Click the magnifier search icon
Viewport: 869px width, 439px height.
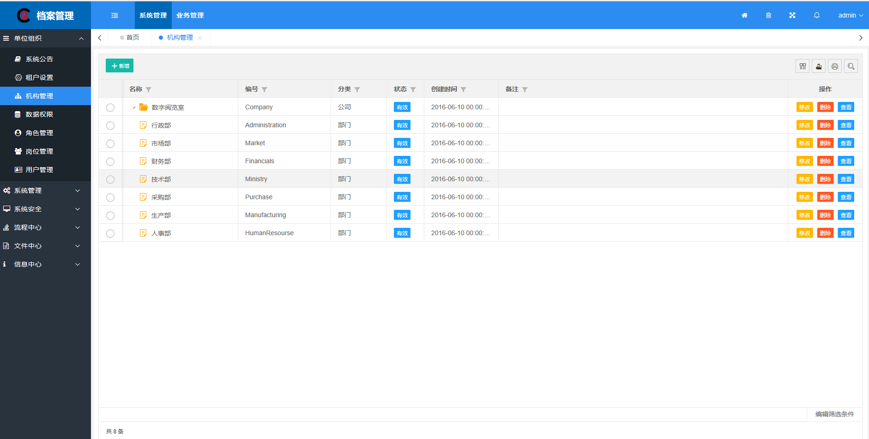pyautogui.click(x=851, y=66)
